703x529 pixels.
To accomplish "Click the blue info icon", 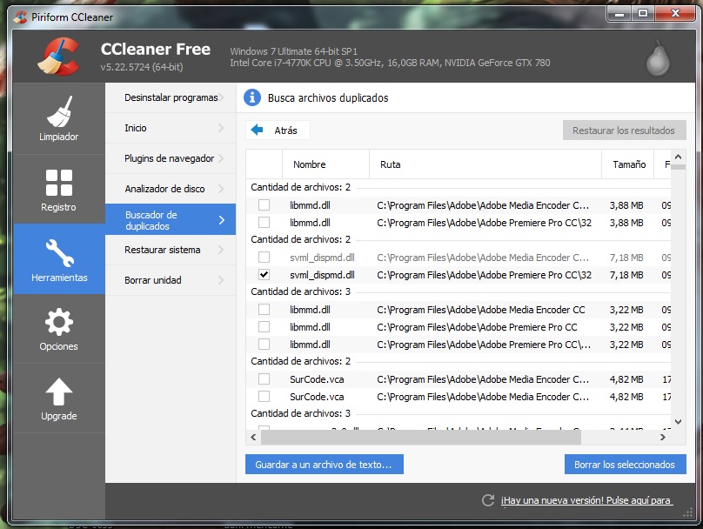I will point(252,97).
